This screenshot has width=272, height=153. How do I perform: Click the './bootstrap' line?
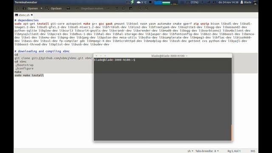point(24,65)
